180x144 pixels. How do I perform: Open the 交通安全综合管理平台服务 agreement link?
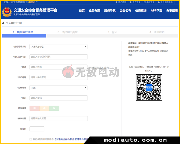(72, 139)
